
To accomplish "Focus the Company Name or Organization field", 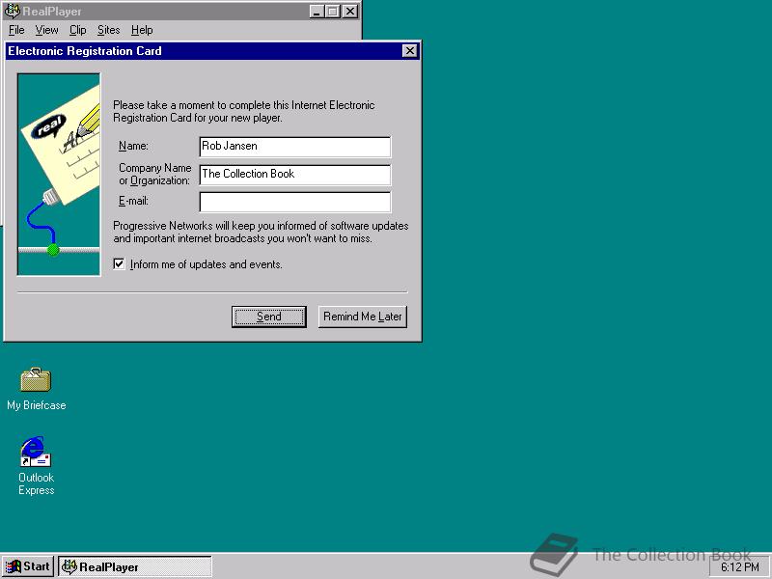I will coord(295,175).
